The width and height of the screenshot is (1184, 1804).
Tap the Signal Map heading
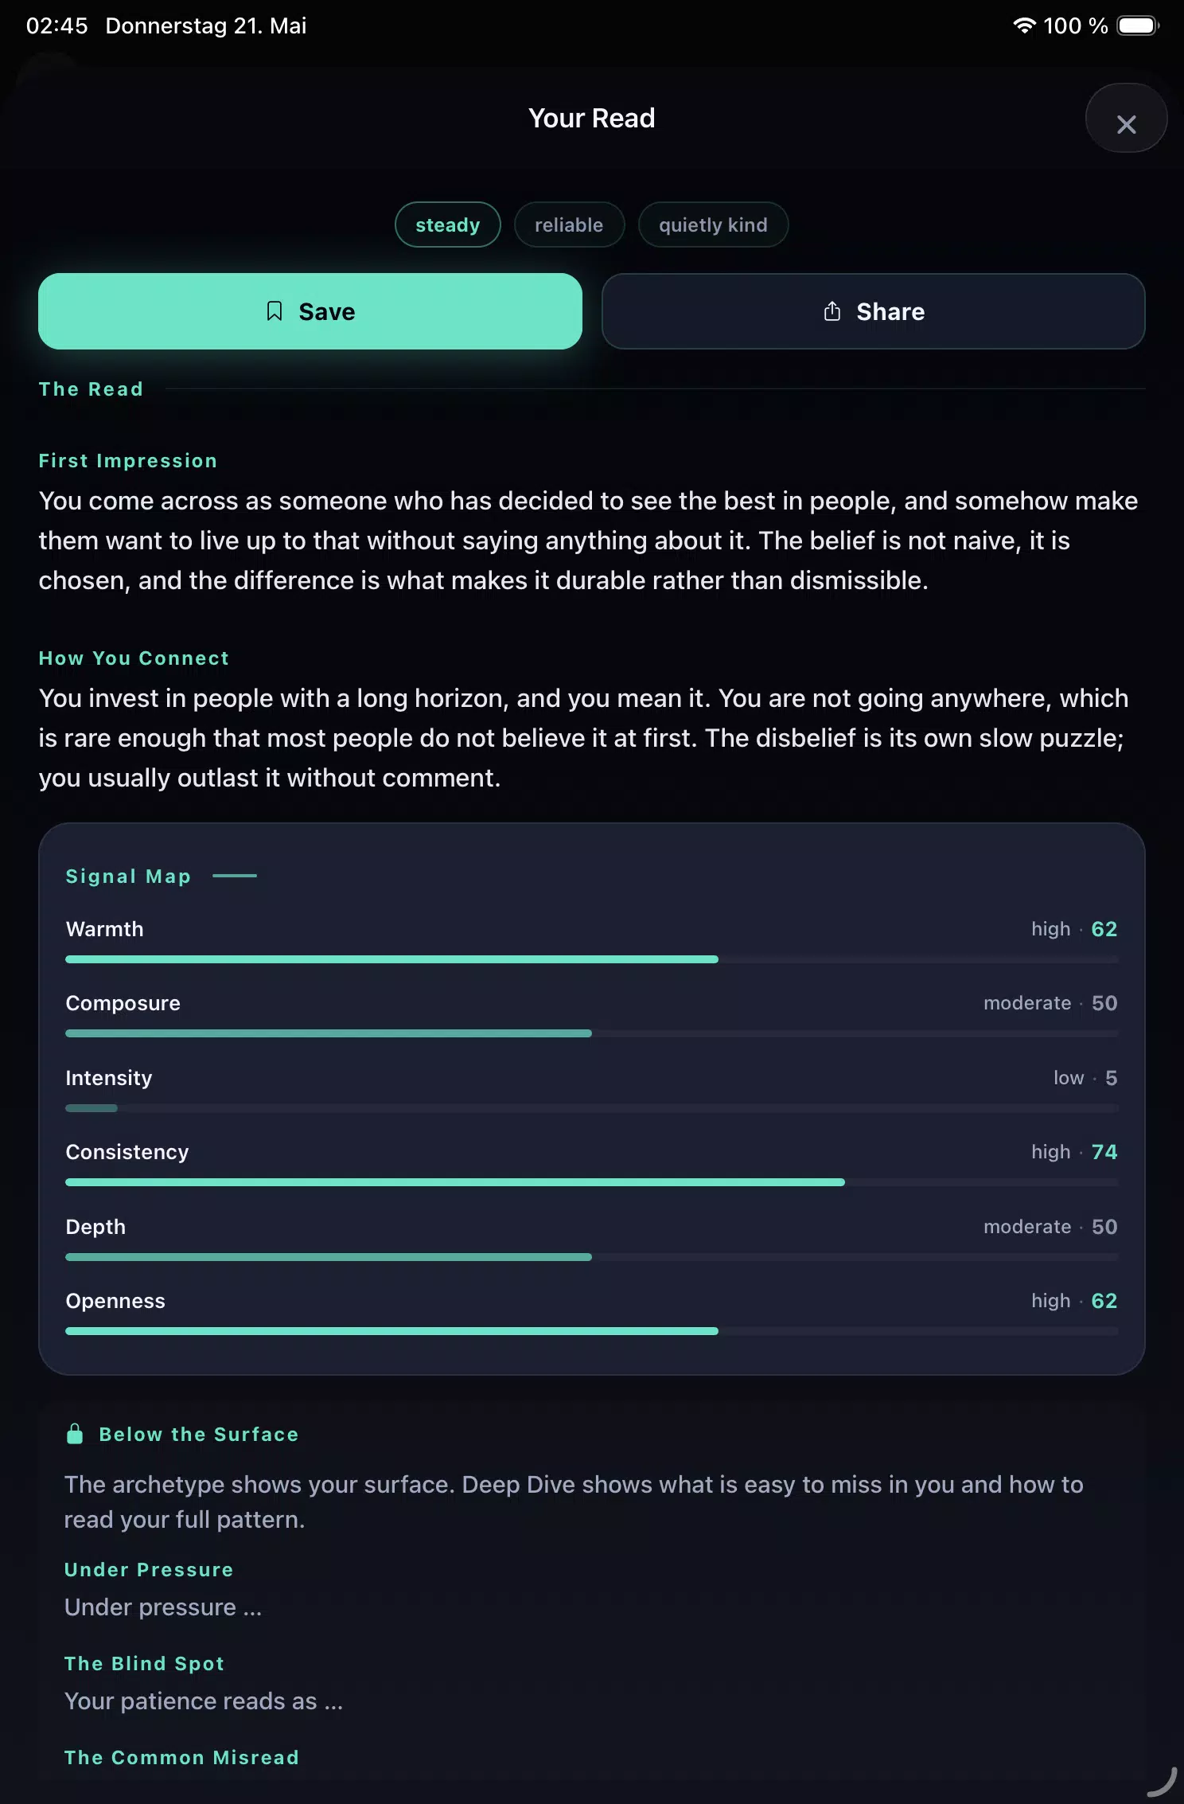128,876
